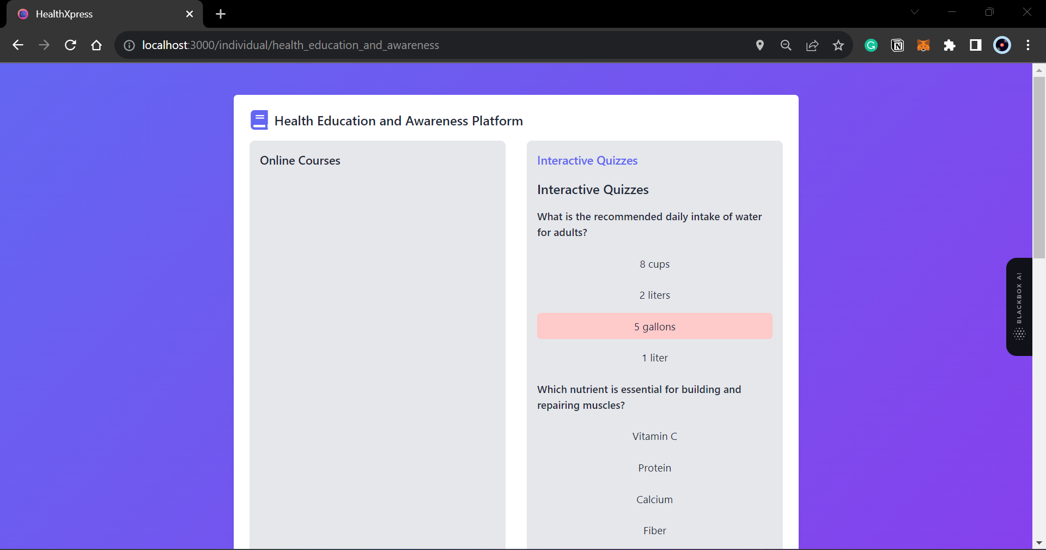Screen dimensions: 1046x550
Task: Open the Extensions puzzle menu
Action: tap(950, 45)
